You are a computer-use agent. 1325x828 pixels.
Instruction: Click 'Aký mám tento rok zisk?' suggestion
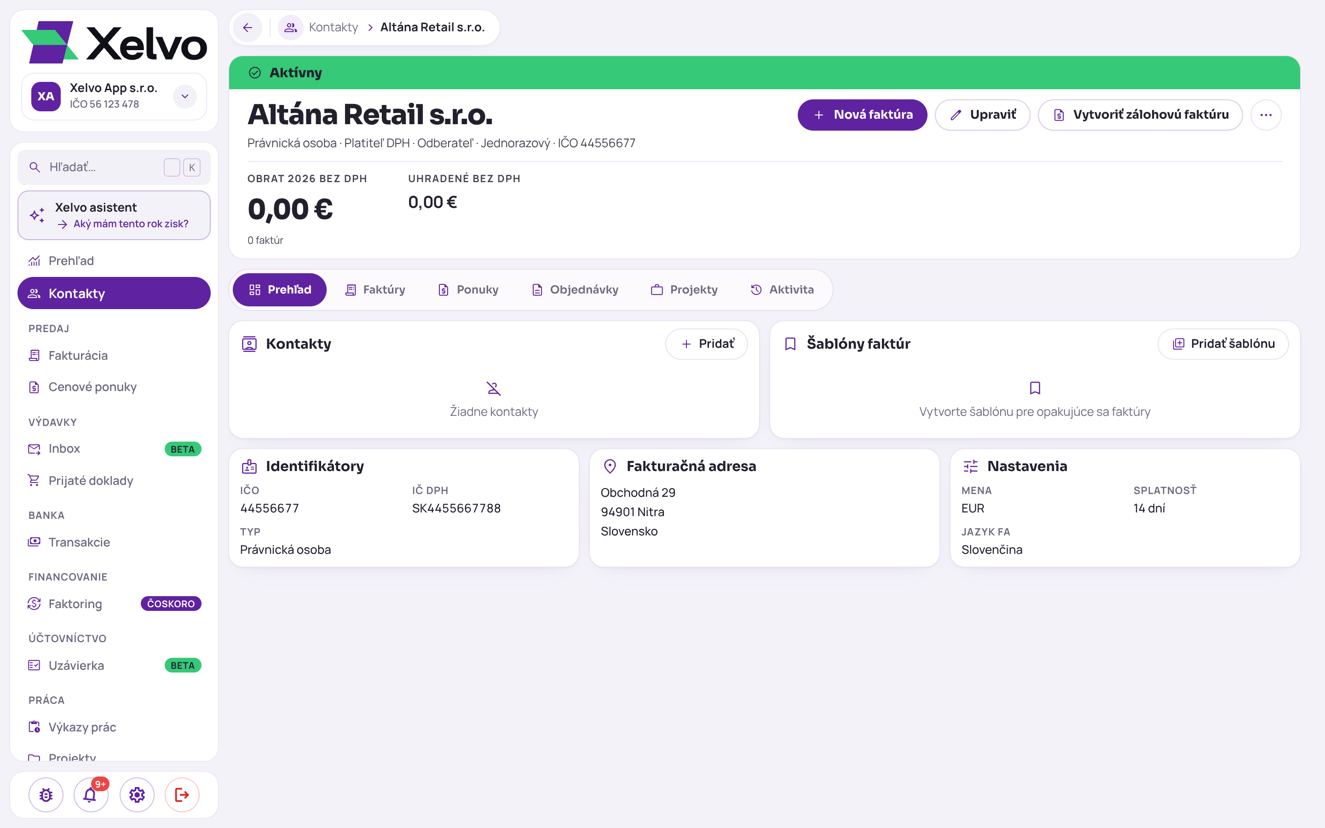pos(131,224)
